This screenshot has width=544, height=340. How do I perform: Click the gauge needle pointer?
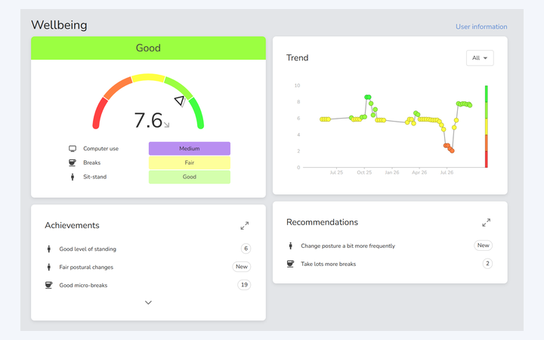180,101
